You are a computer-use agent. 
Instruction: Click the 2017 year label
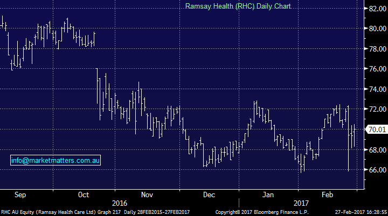301,203
